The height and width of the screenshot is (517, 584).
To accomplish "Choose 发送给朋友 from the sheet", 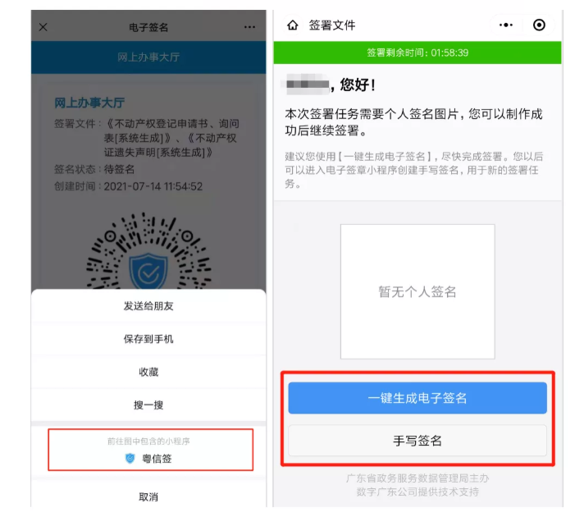I will tap(148, 306).
